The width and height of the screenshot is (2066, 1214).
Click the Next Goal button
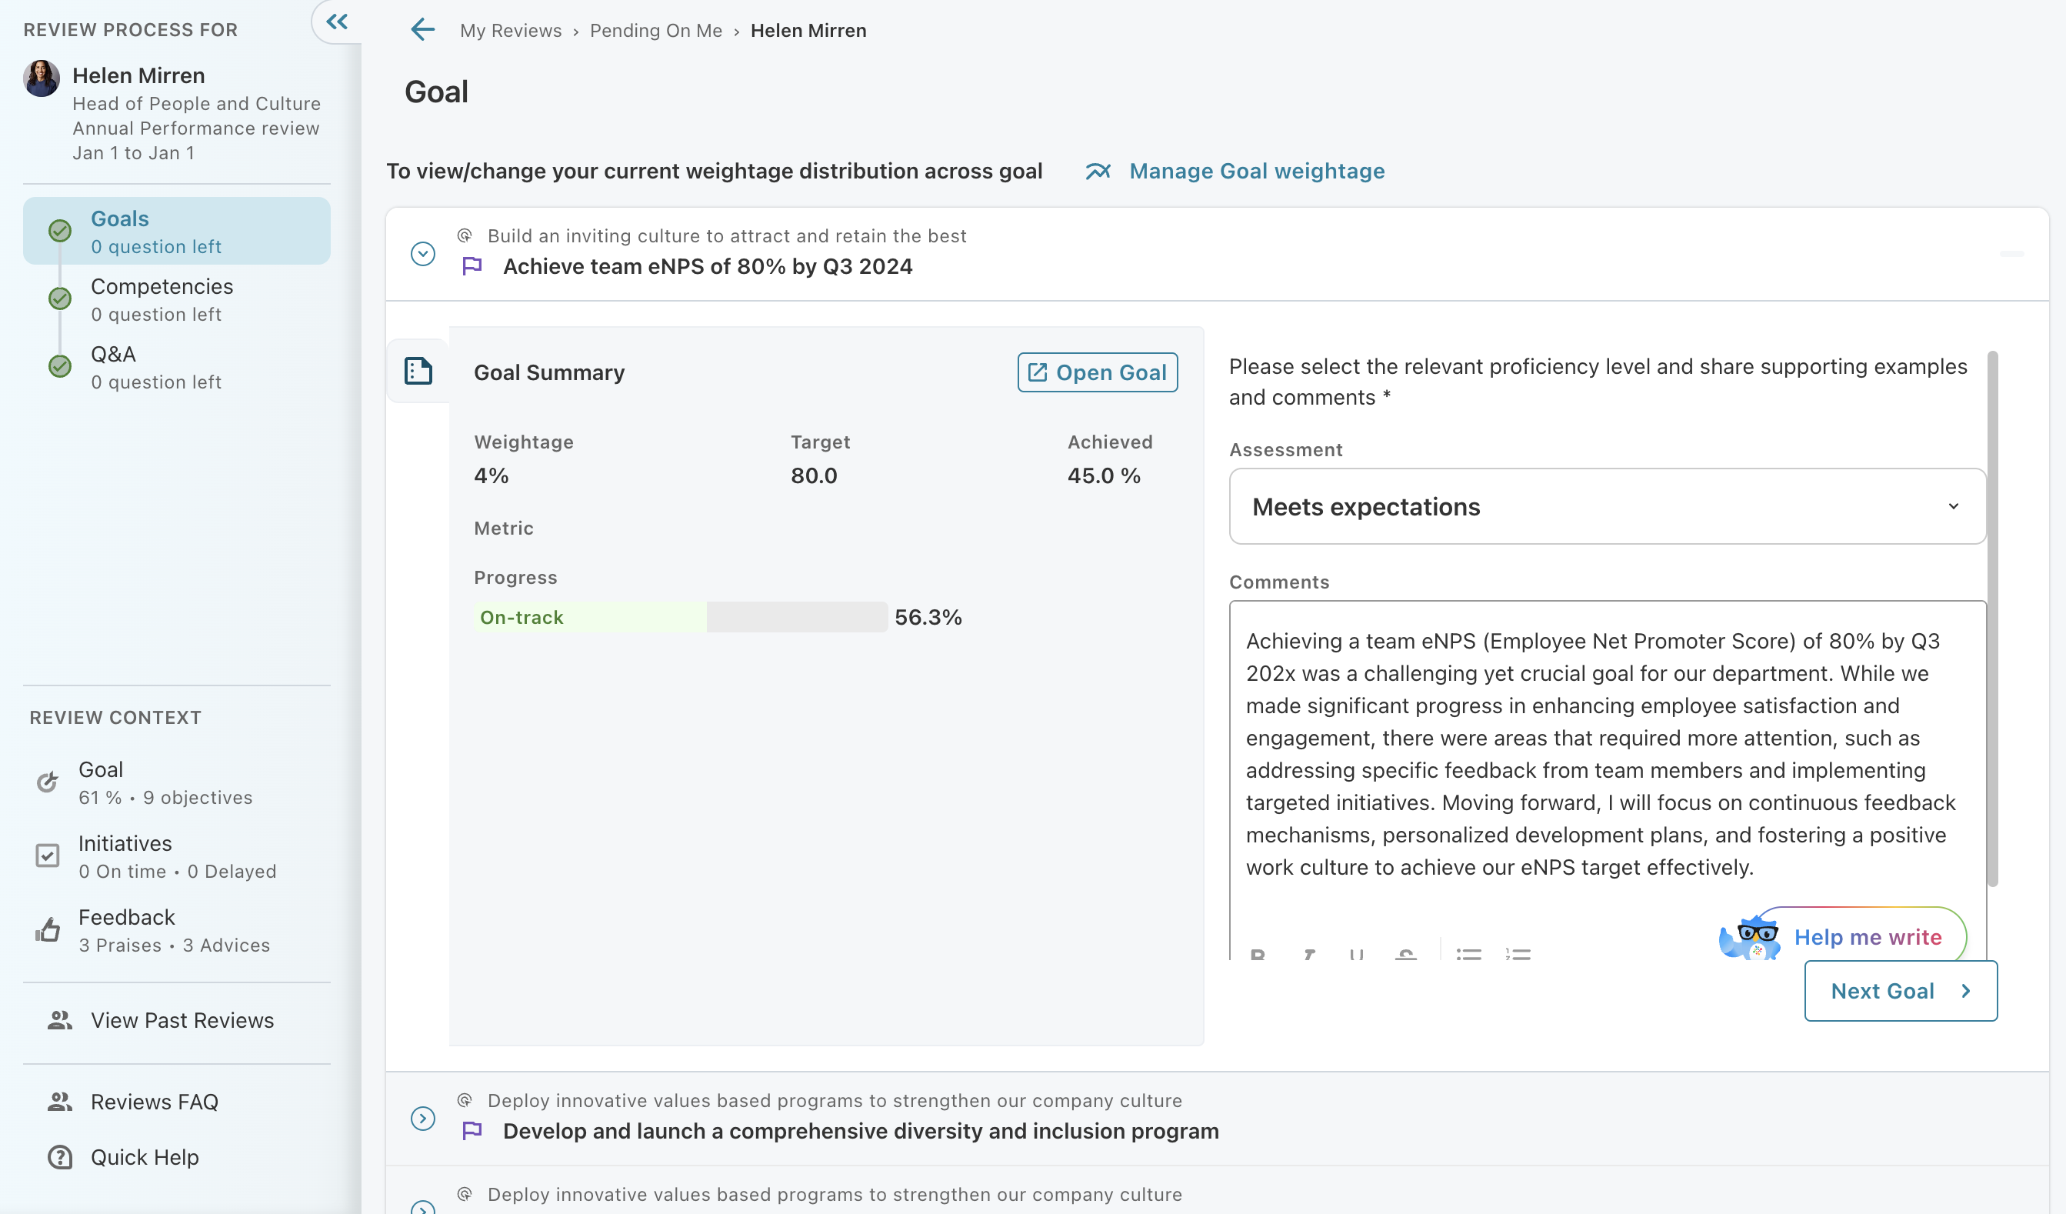[1900, 990]
